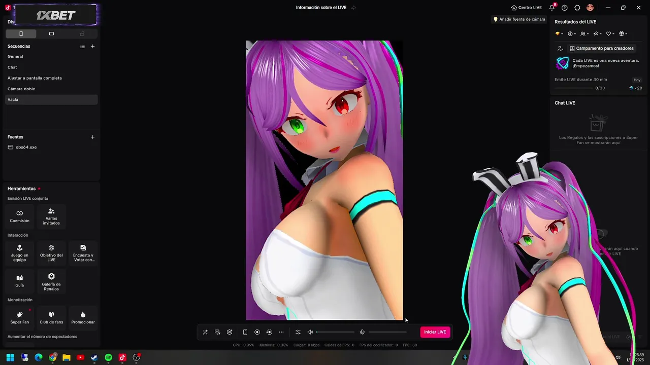The height and width of the screenshot is (365, 650).
Task: Click Información sobre el LIVE title
Action: 321,8
